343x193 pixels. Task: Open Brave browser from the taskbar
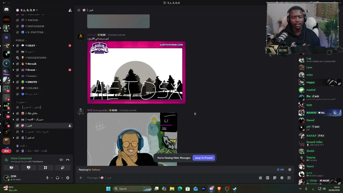pyautogui.click(x=219, y=189)
